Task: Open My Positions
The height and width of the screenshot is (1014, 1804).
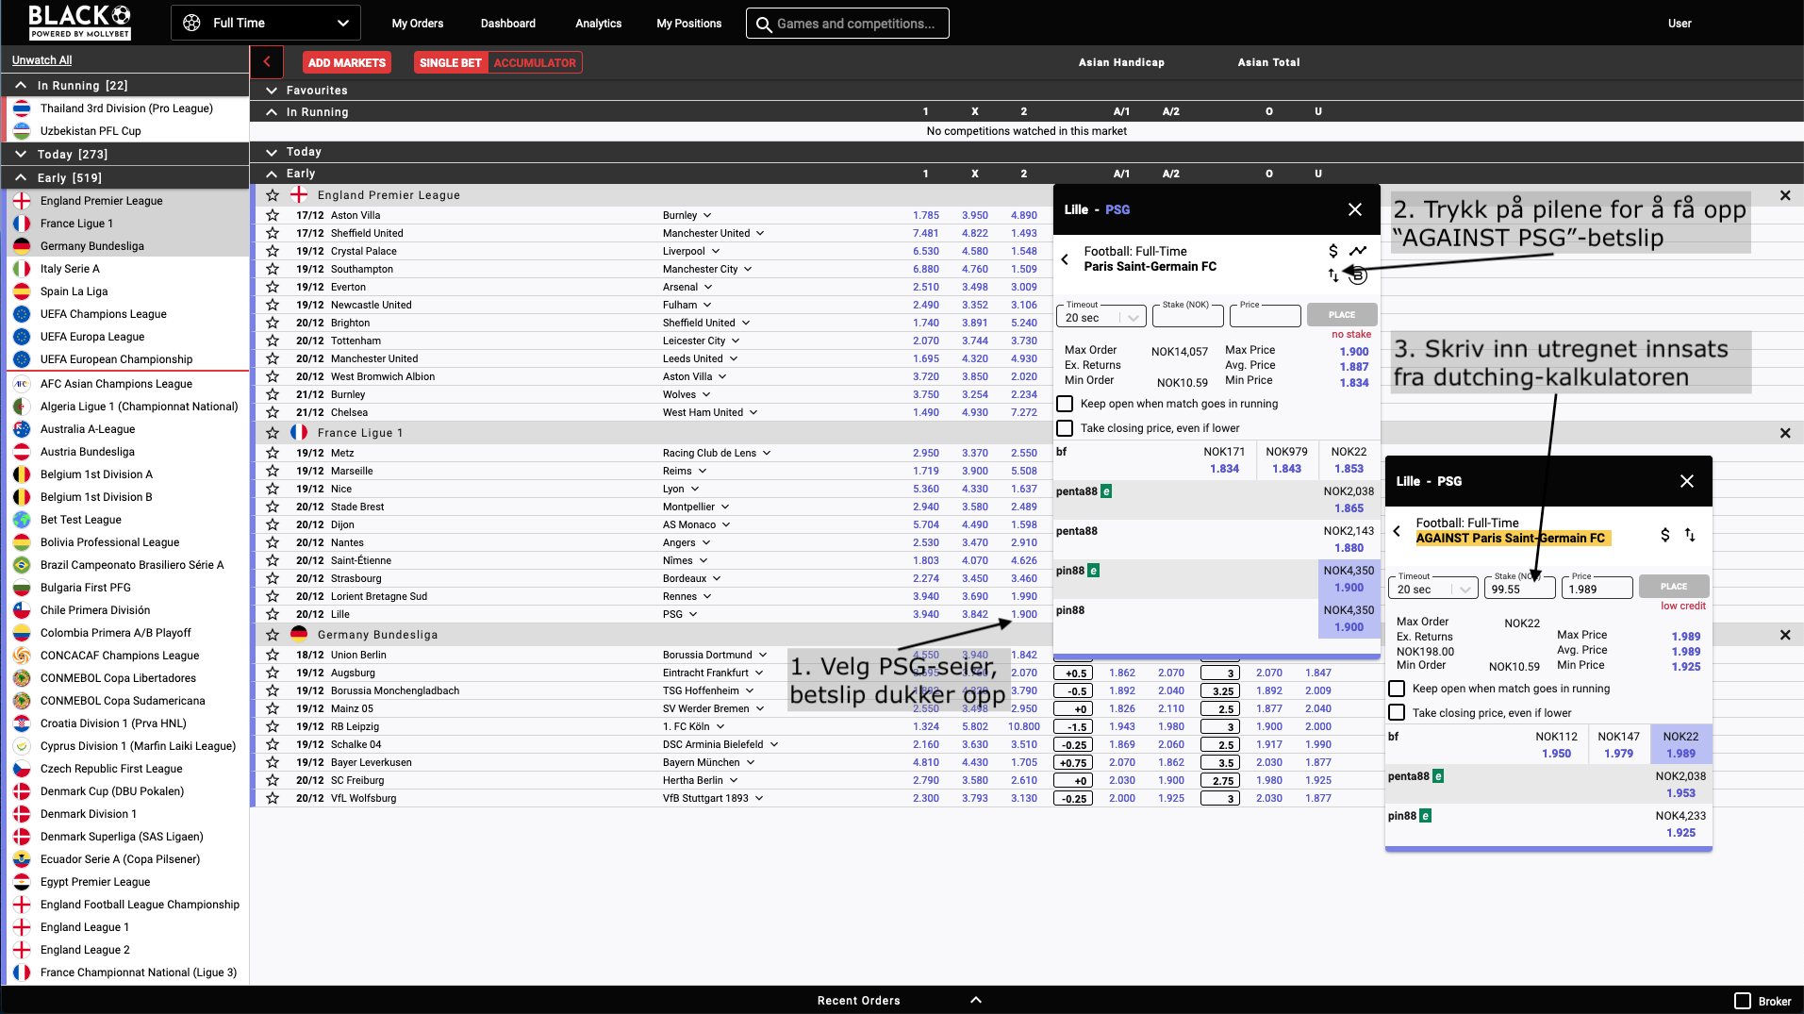Action: tap(689, 24)
